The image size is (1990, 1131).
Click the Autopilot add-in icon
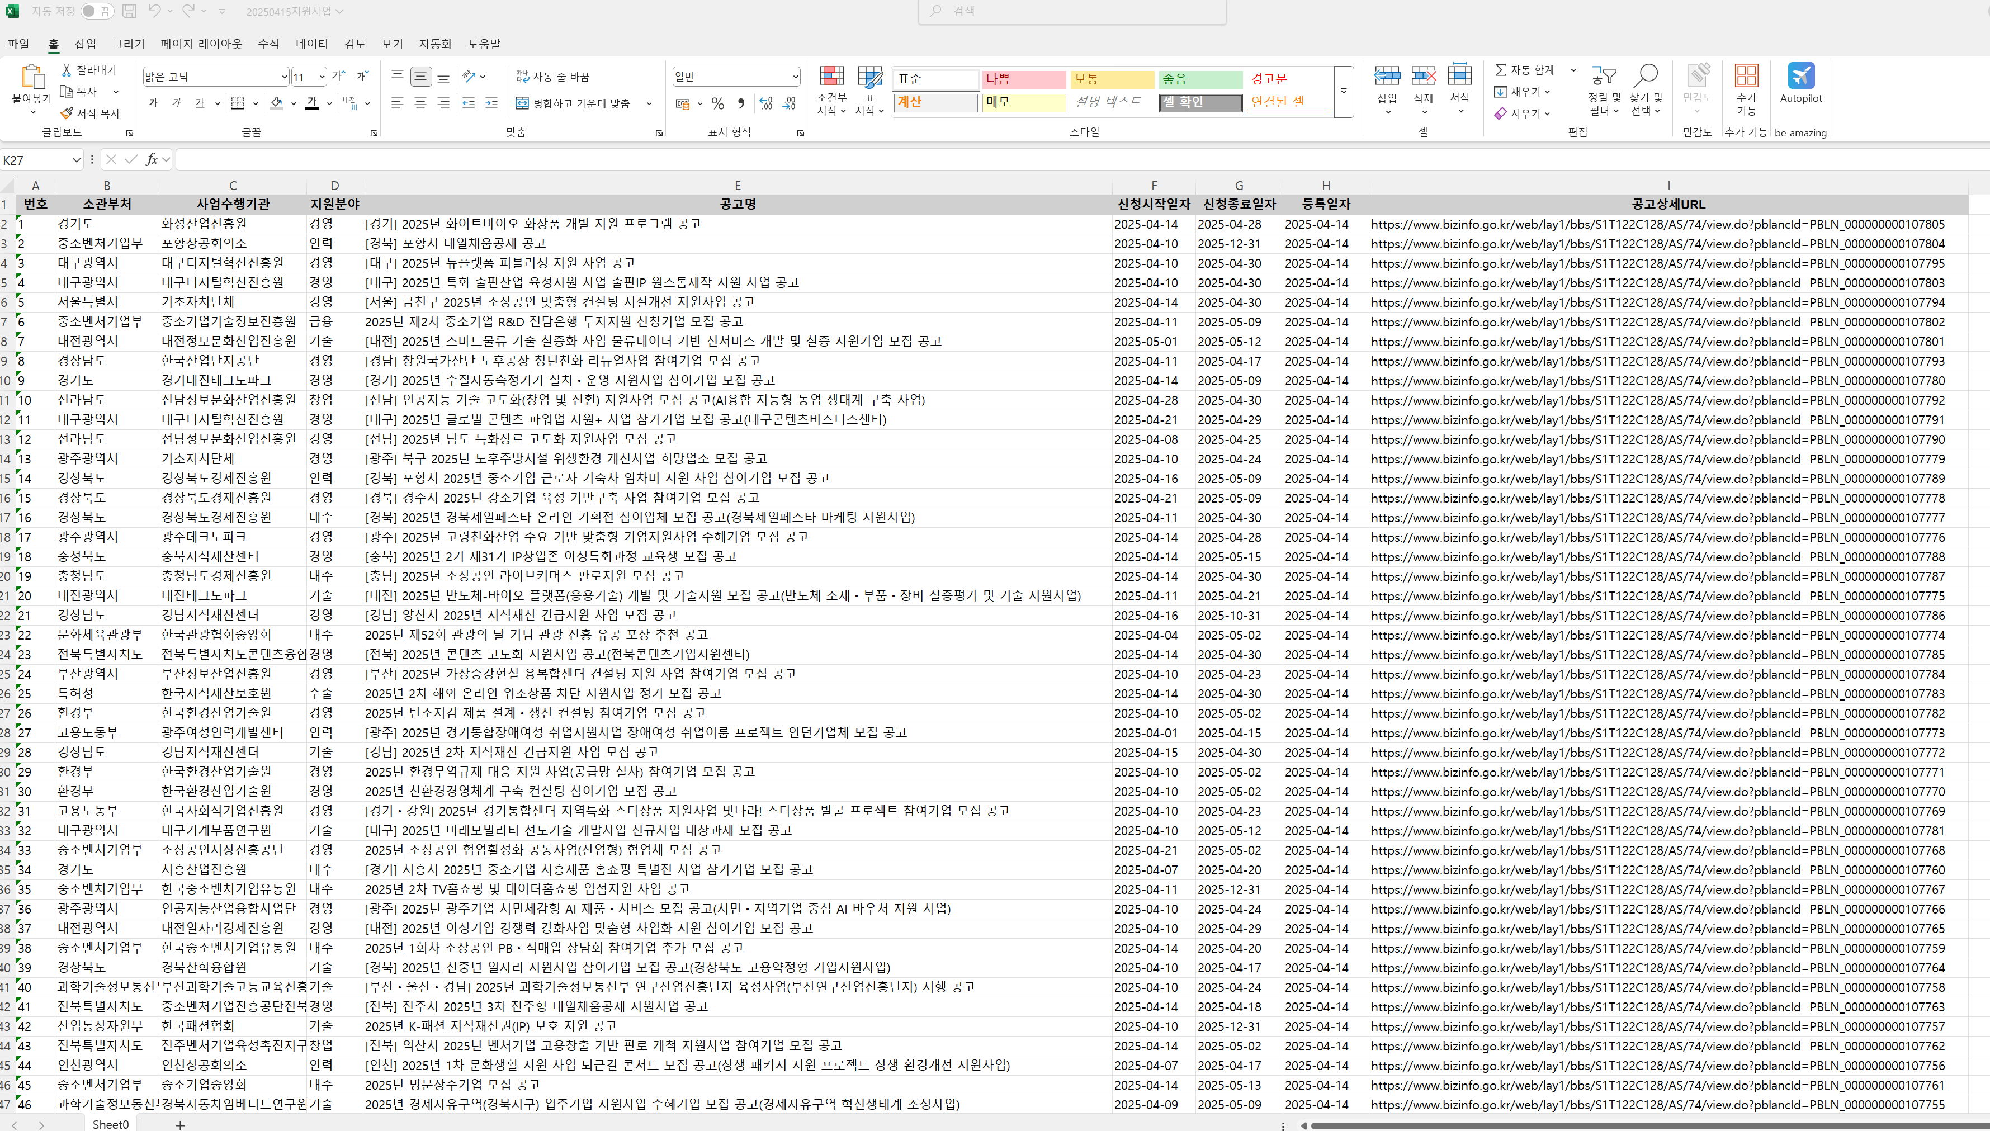1800,76
